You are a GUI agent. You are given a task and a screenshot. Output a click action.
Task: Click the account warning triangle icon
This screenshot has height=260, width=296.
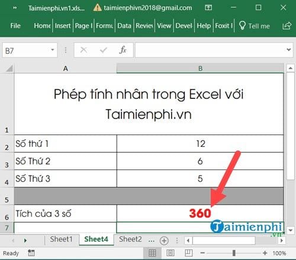(x=97, y=8)
